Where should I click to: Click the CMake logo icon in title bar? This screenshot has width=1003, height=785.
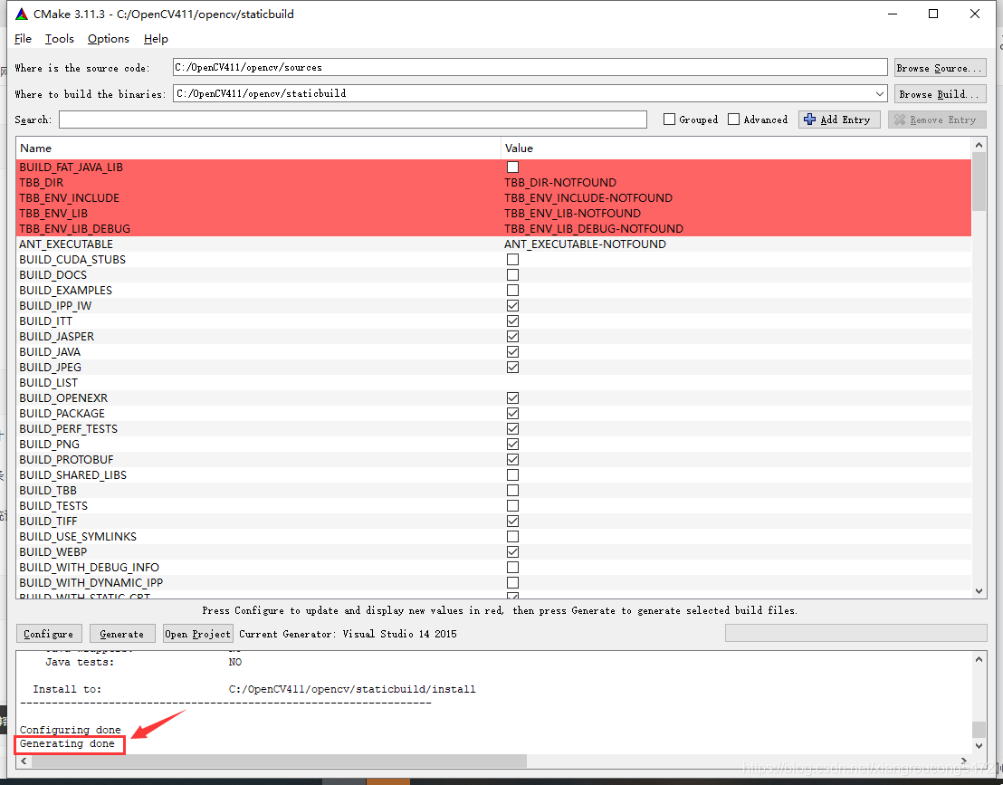coord(22,14)
